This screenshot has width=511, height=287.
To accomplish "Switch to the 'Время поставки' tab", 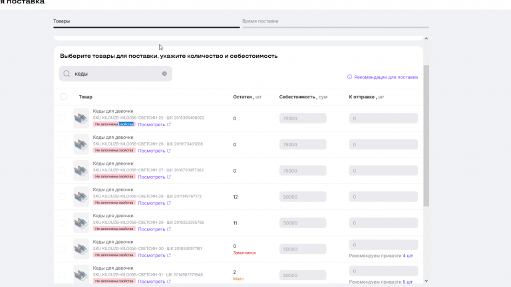I will pos(260,21).
